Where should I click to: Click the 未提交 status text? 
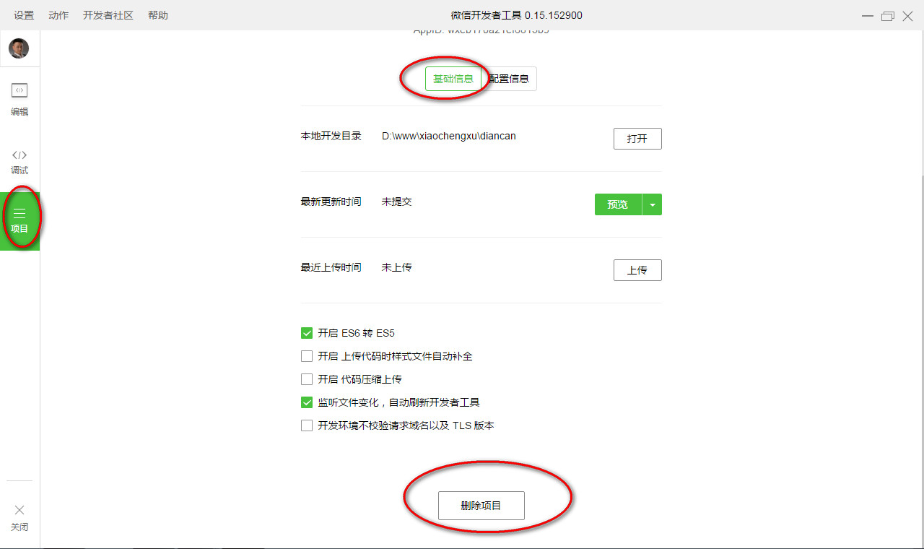pyautogui.click(x=397, y=202)
